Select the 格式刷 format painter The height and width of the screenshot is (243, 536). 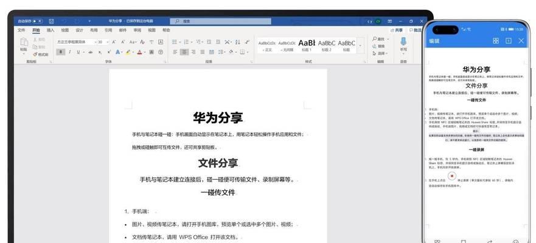(41, 54)
